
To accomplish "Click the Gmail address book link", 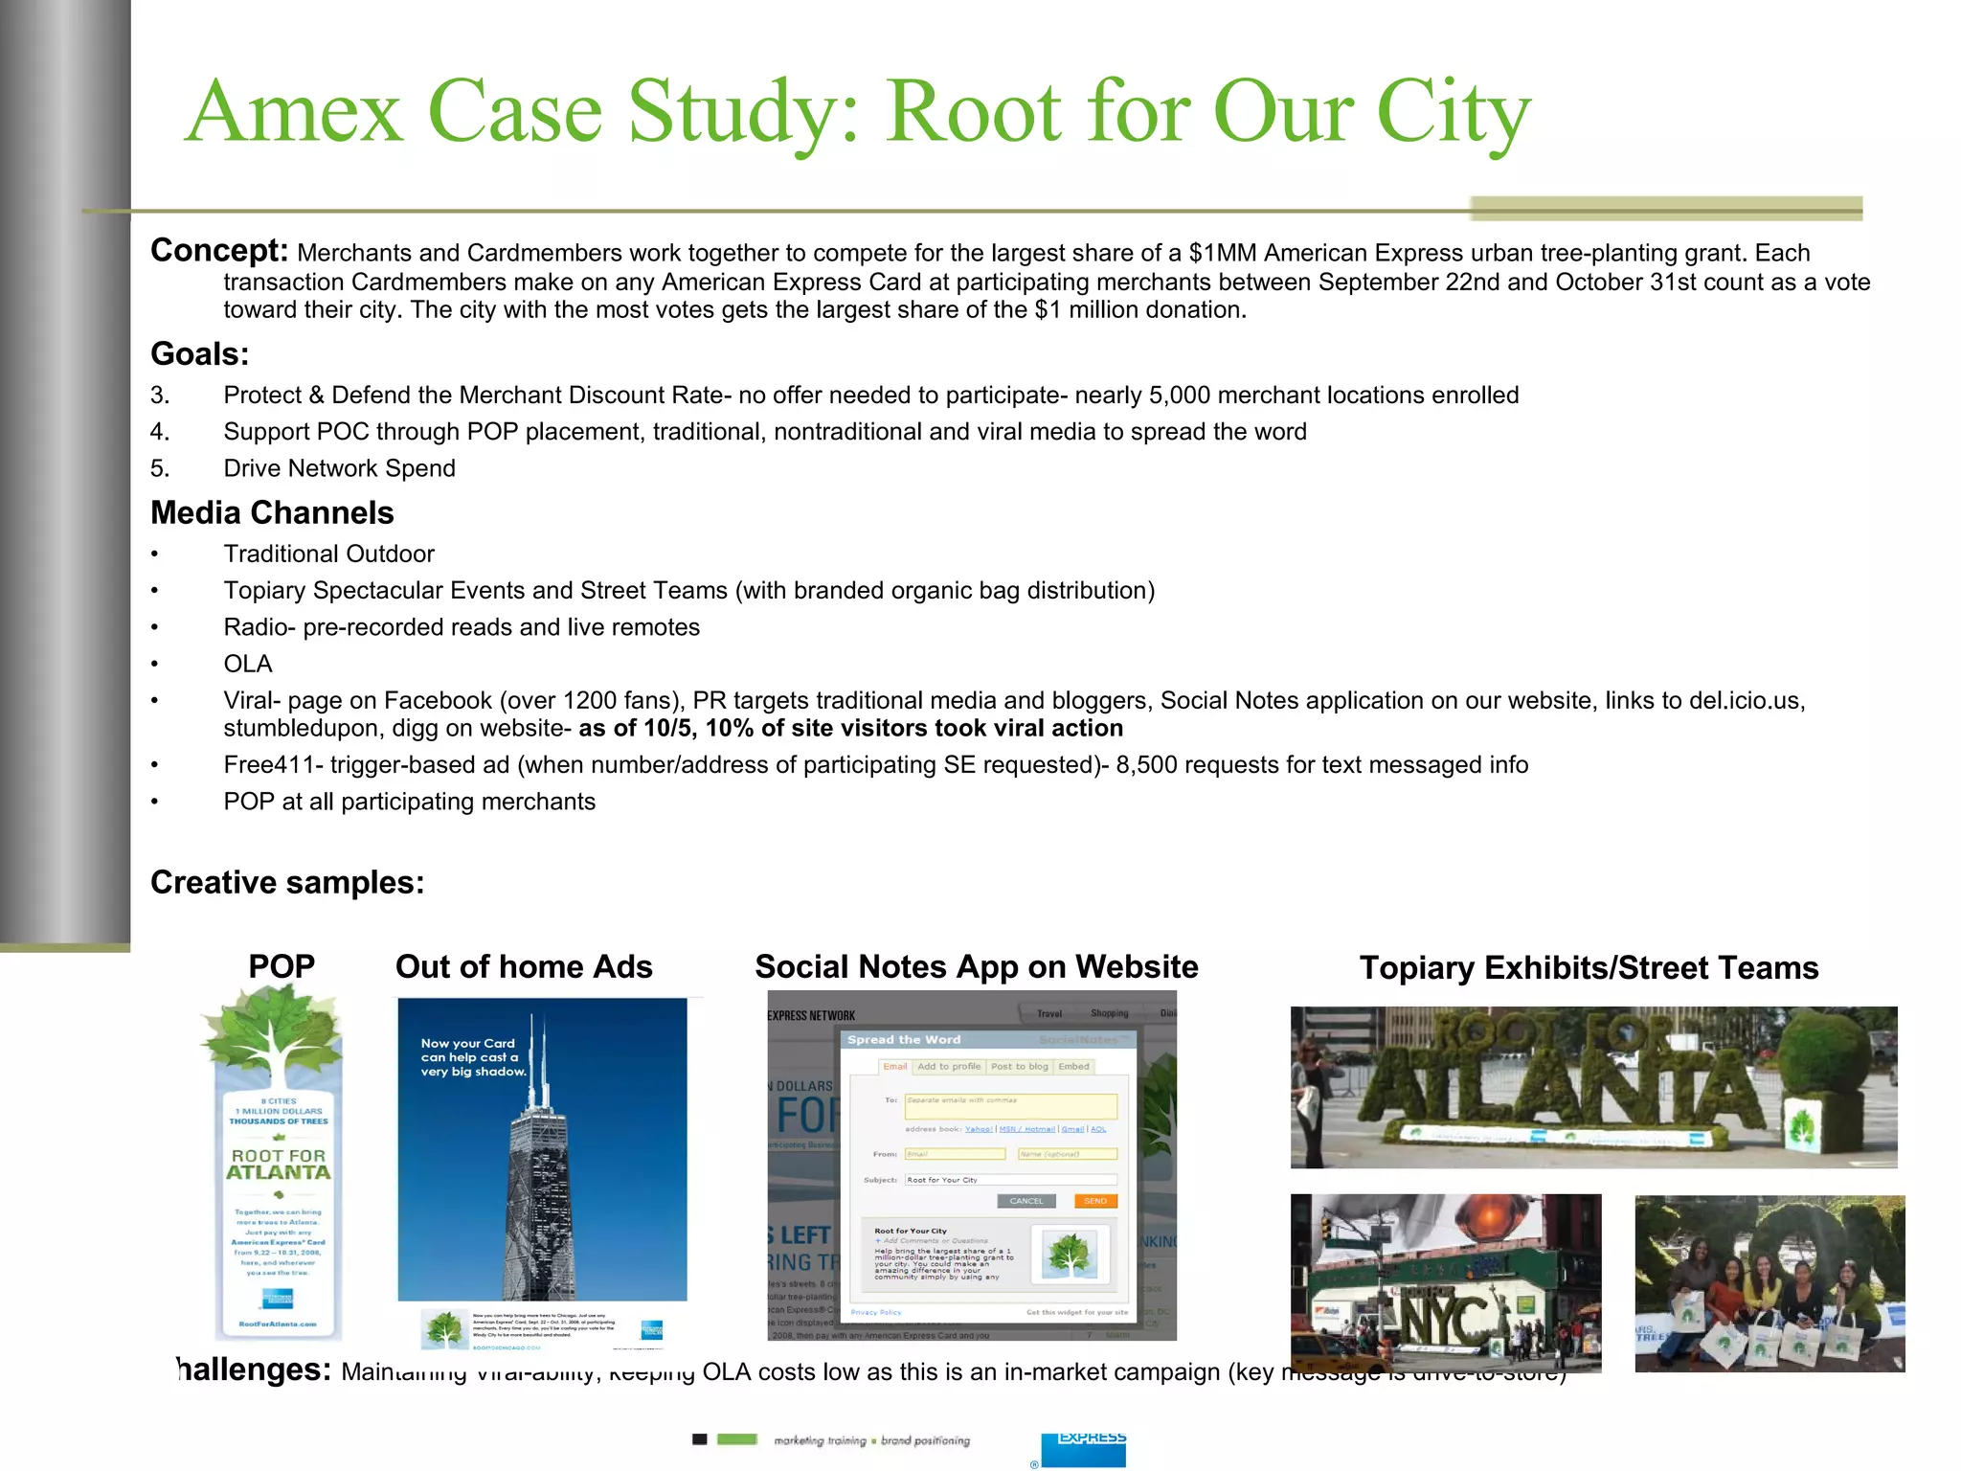I will click(1072, 1129).
